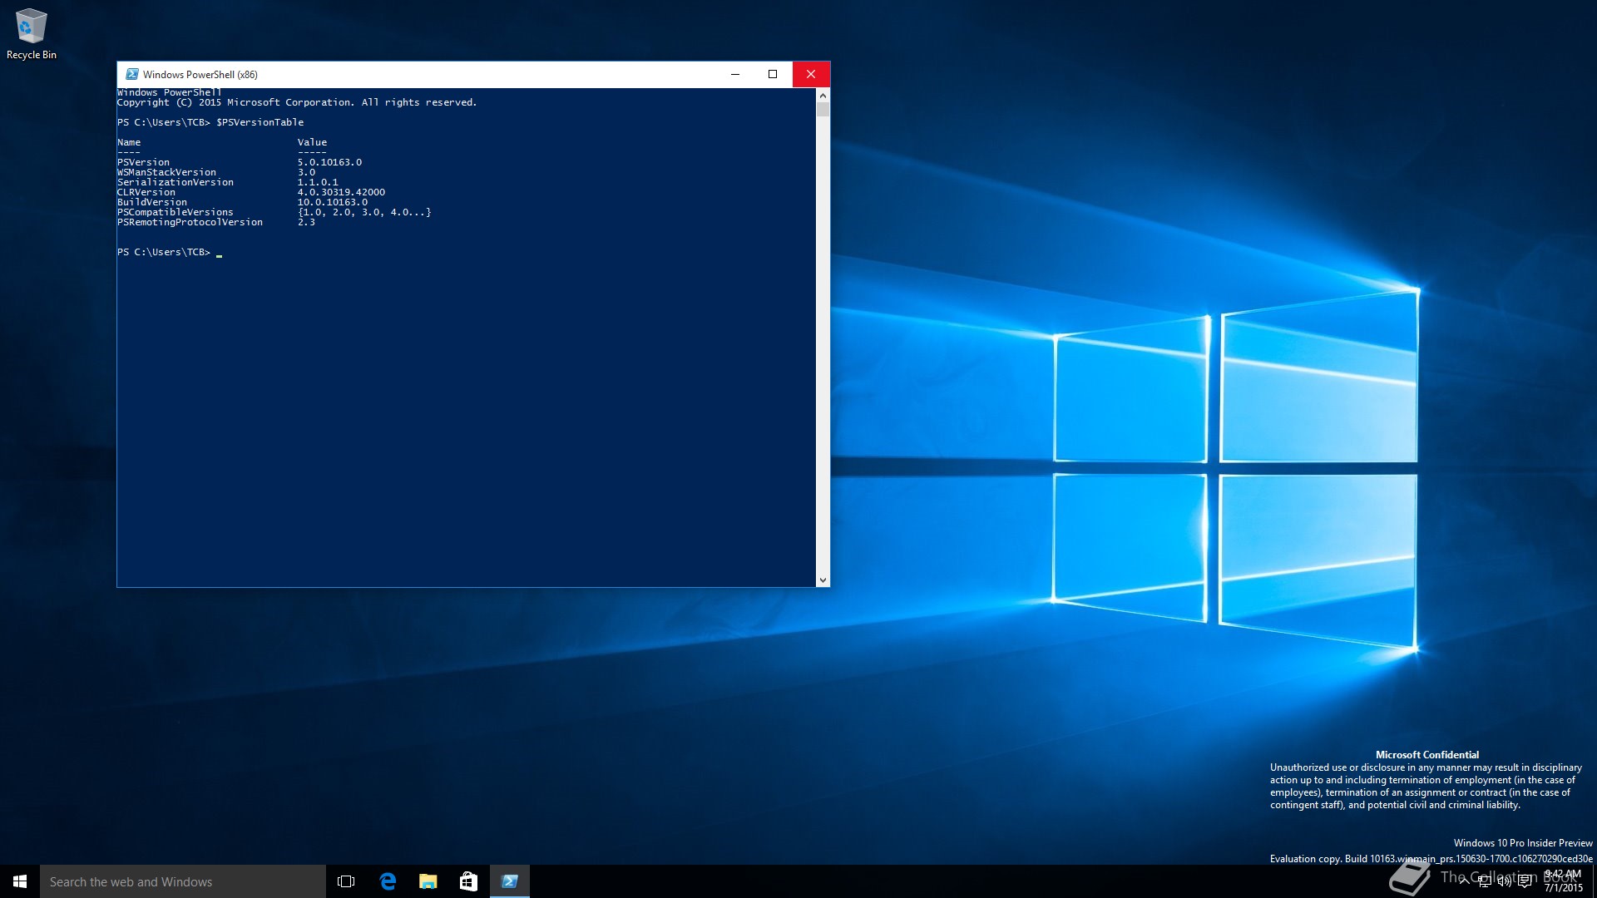Click the PowerShell vertical scrollbar thumb
This screenshot has width=1597, height=898.
pos(823,110)
